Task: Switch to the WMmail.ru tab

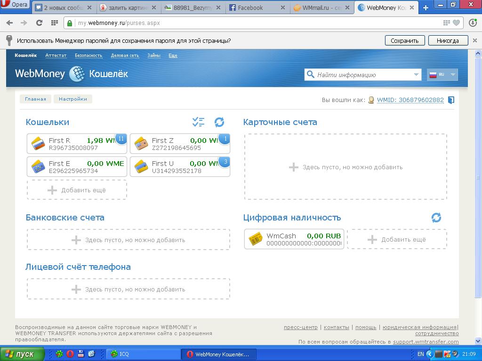Action: click(321, 8)
